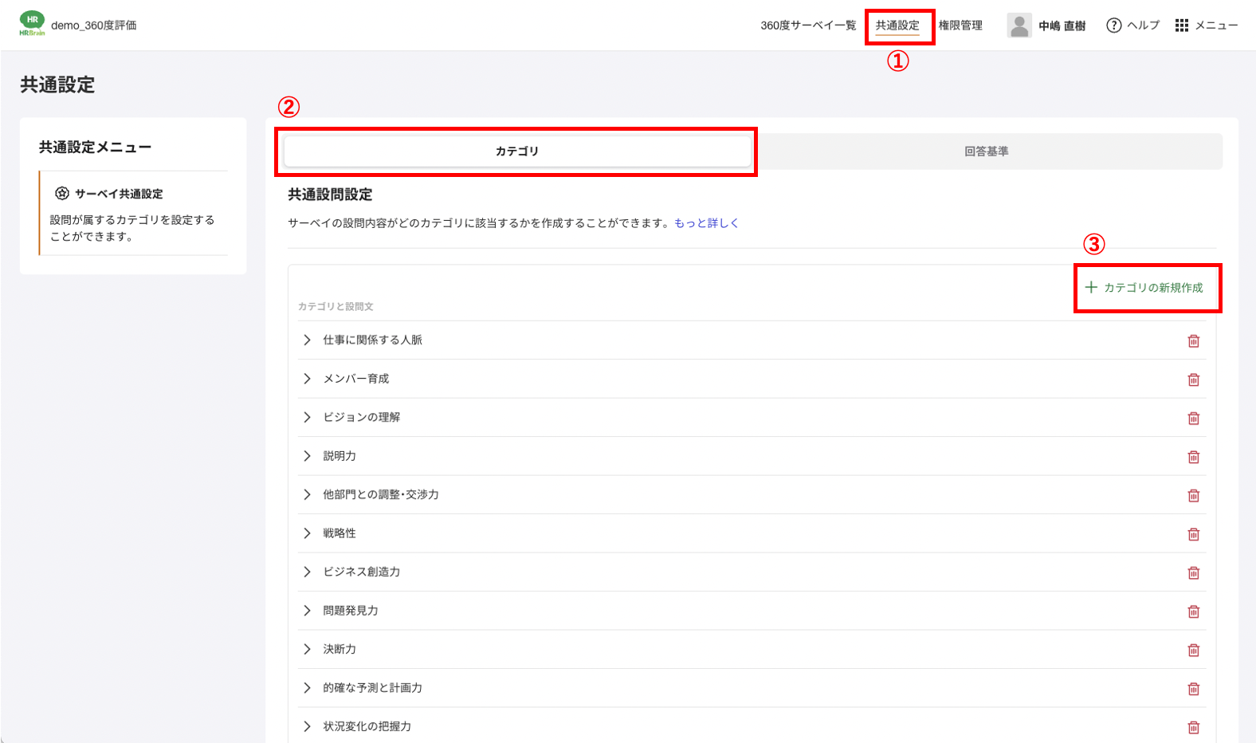Expand the ビジネス創造力 row chevron
1256x743 pixels.
(307, 572)
